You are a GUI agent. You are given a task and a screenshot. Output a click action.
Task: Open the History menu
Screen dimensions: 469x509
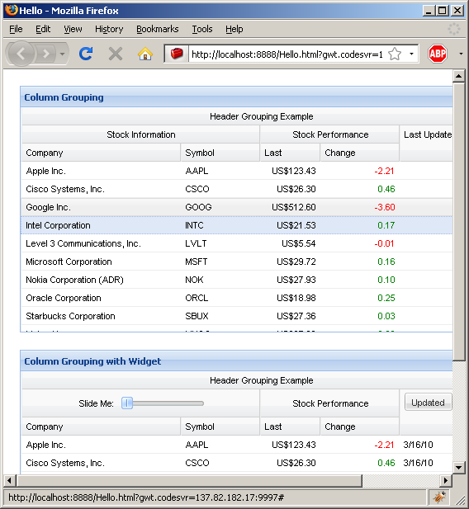click(x=109, y=29)
